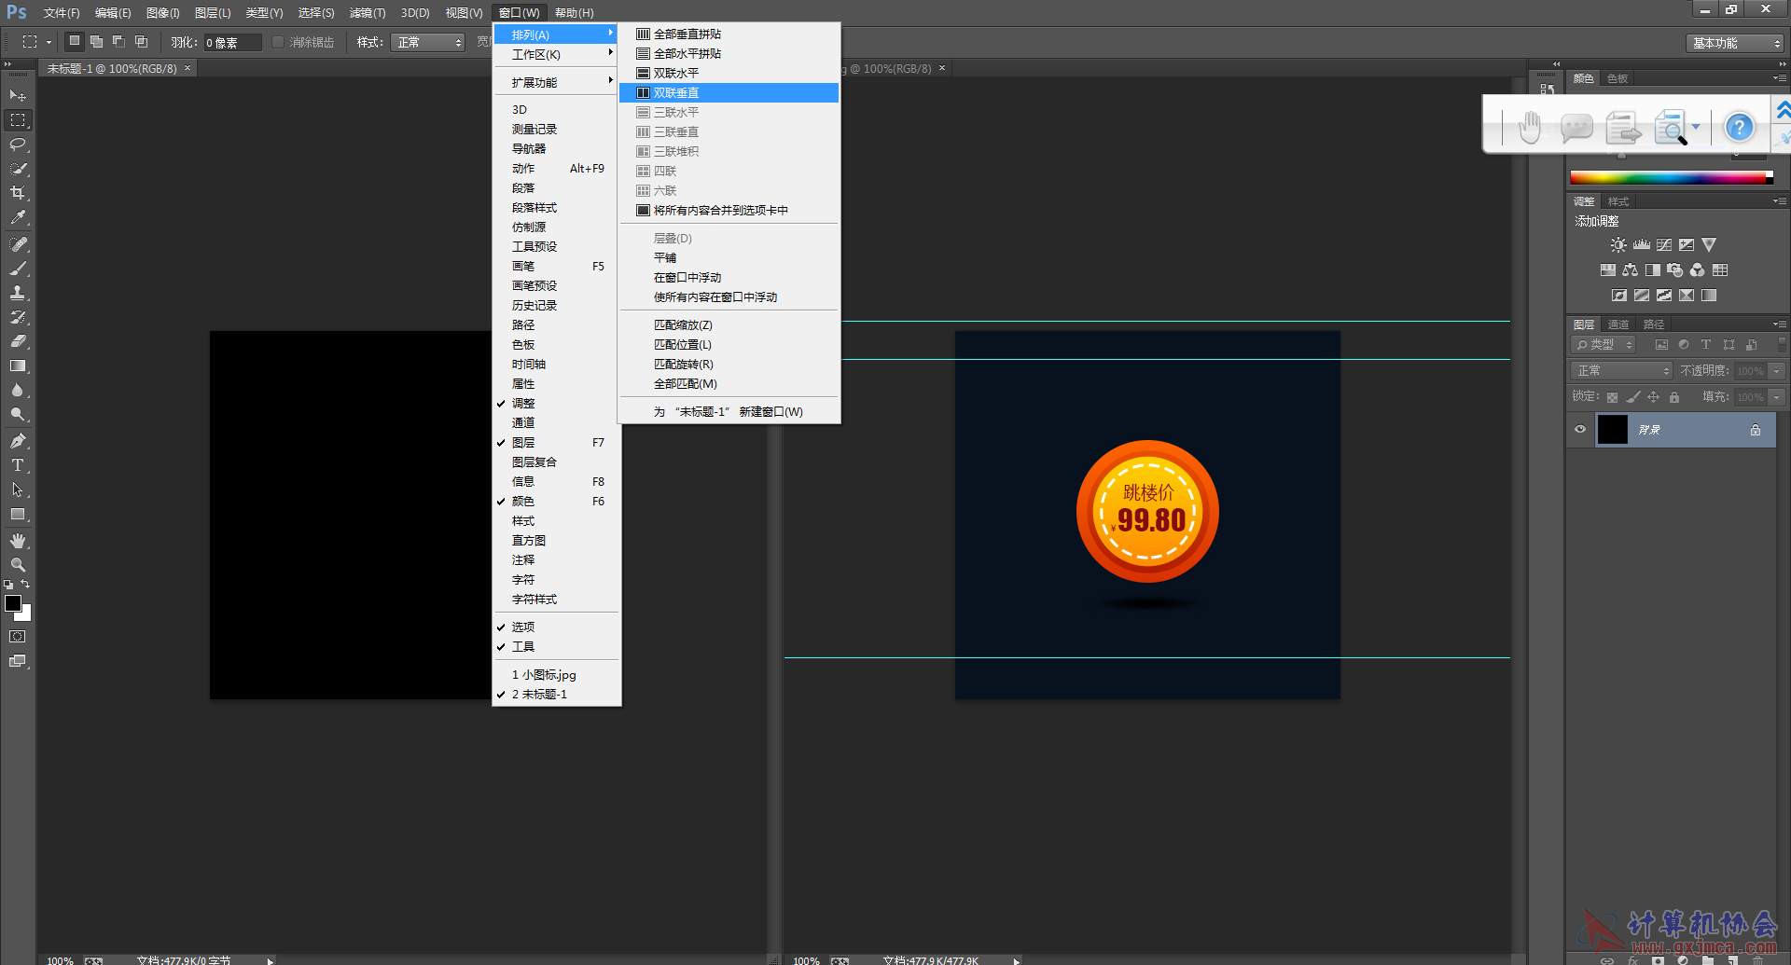The image size is (1791, 965).
Task: Switch to the 通道 tab
Action: pos(1618,324)
